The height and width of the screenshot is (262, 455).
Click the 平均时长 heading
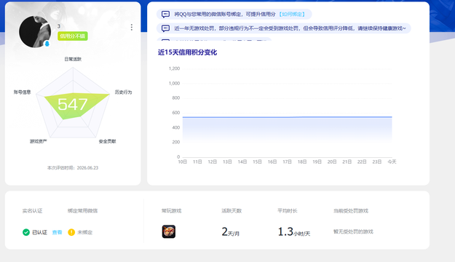point(288,210)
